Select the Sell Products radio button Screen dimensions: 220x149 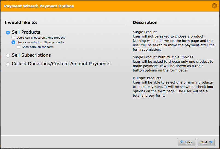click(x=8, y=33)
